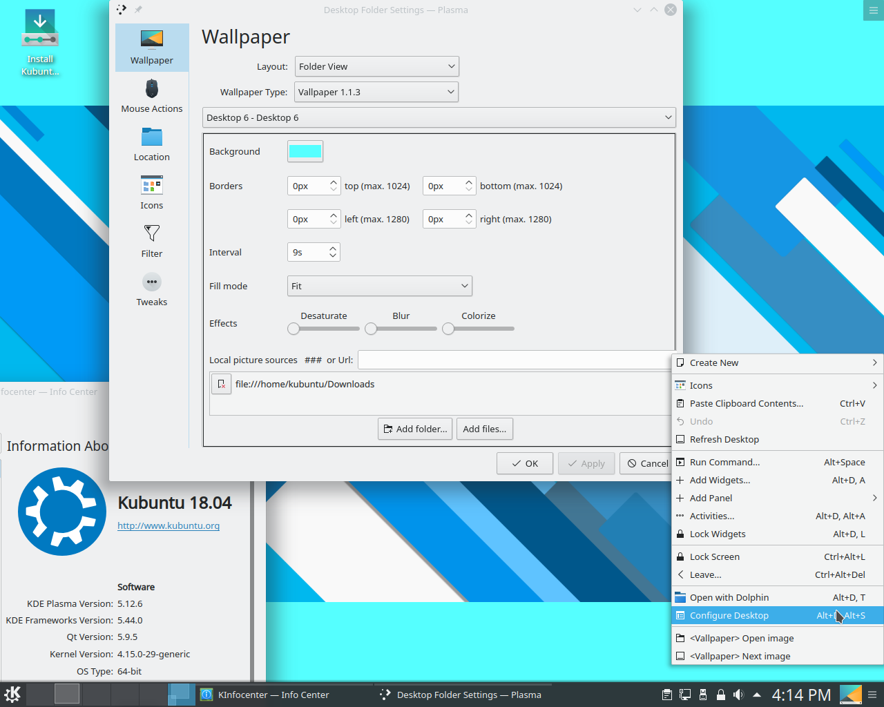Viewport: 884px width, 707px height.
Task: Adjust the top border spinbox
Action: point(314,186)
